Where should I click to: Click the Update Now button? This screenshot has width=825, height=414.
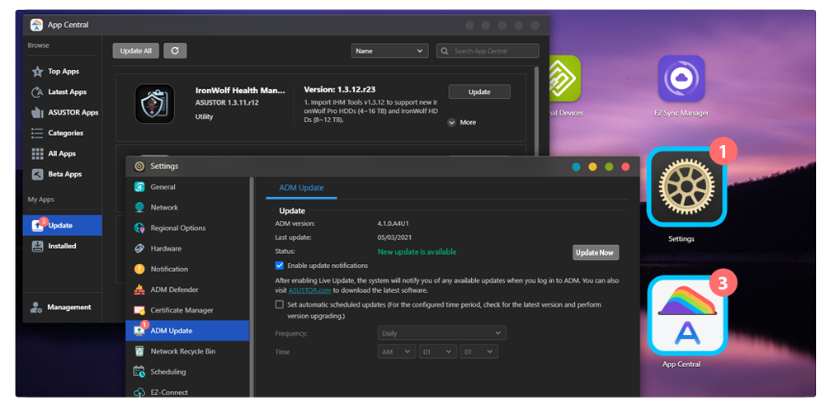pos(596,252)
